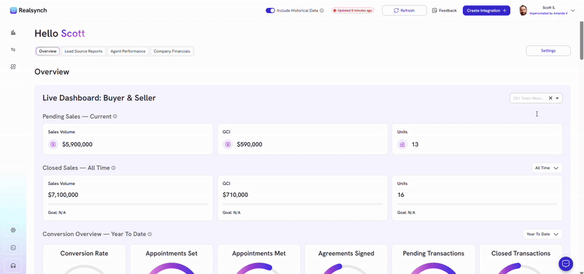584x274 pixels.
Task: Expand the team members dropdown arrow
Action: click(557, 98)
